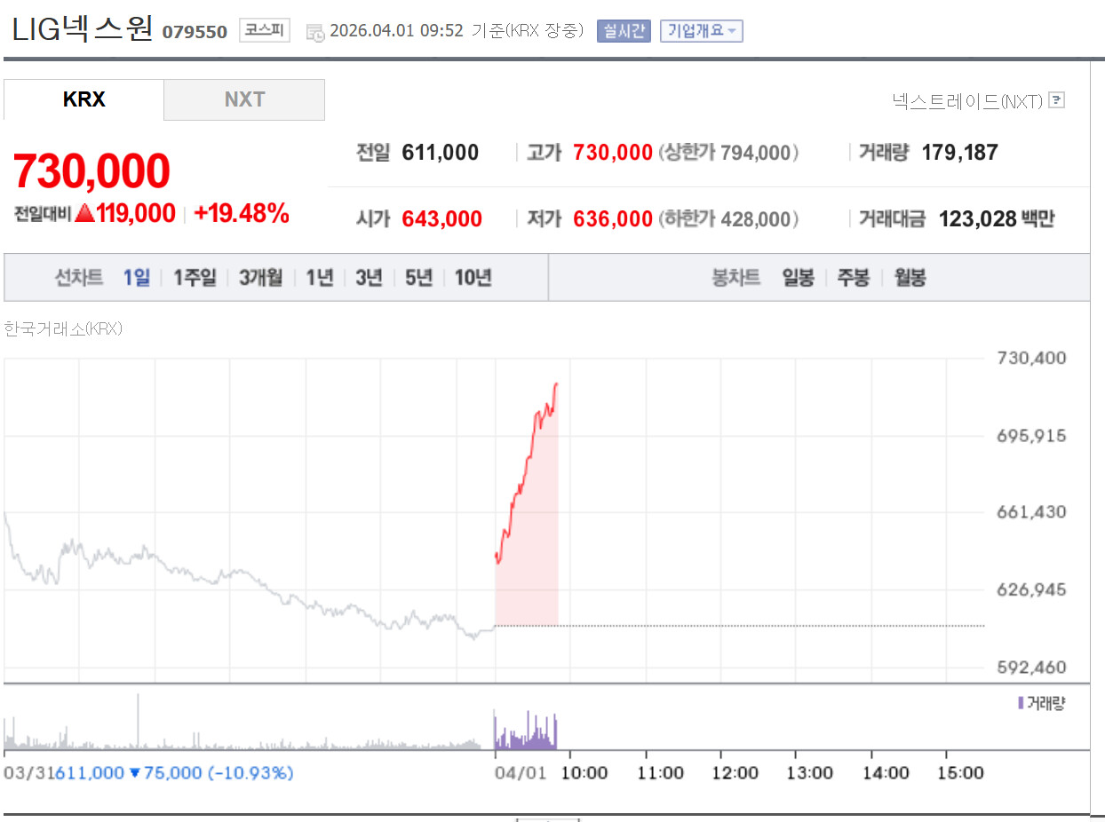
Task: Click the purple 거래량 legend marker
Action: (1021, 704)
